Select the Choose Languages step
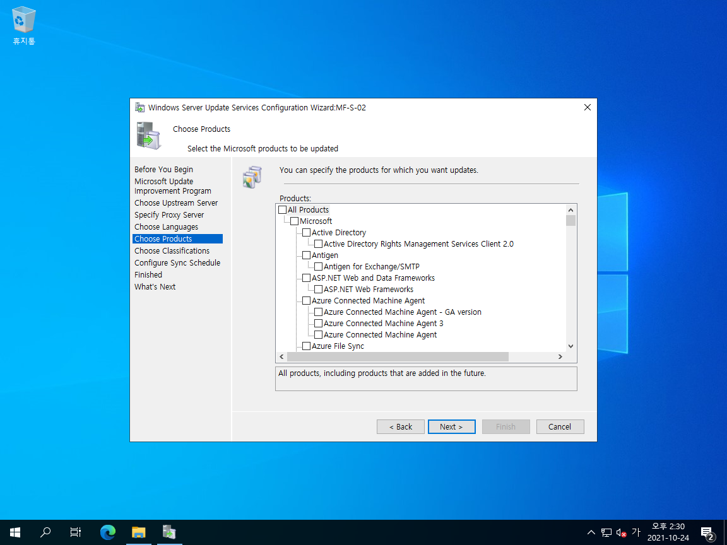727x545 pixels. (167, 227)
